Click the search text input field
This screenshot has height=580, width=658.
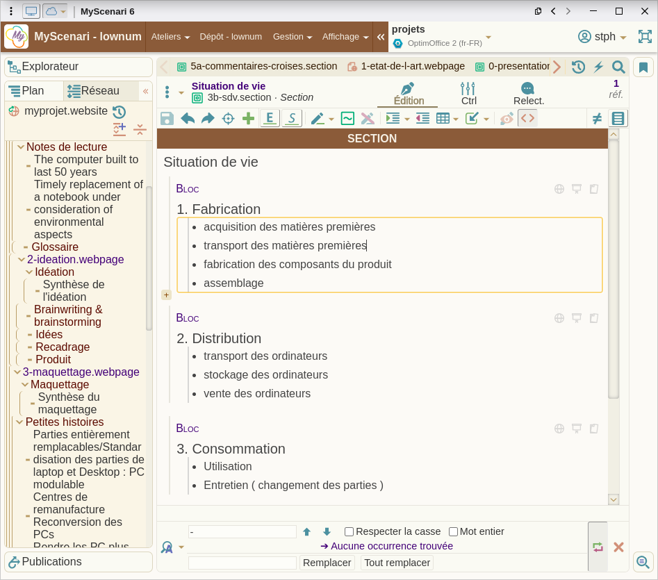tap(242, 532)
